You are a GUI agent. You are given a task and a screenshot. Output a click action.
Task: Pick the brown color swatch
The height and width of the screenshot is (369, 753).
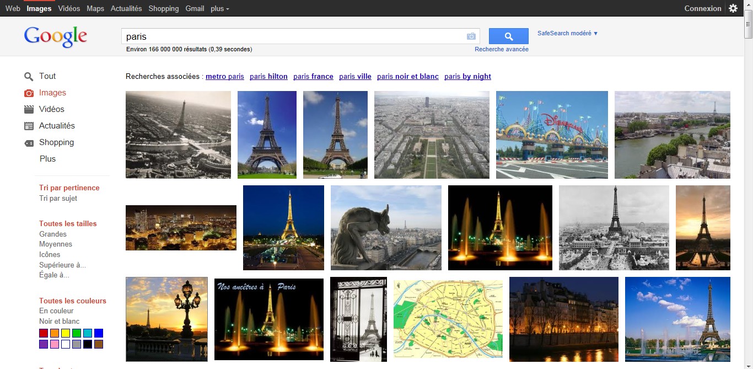pyautogui.click(x=99, y=344)
